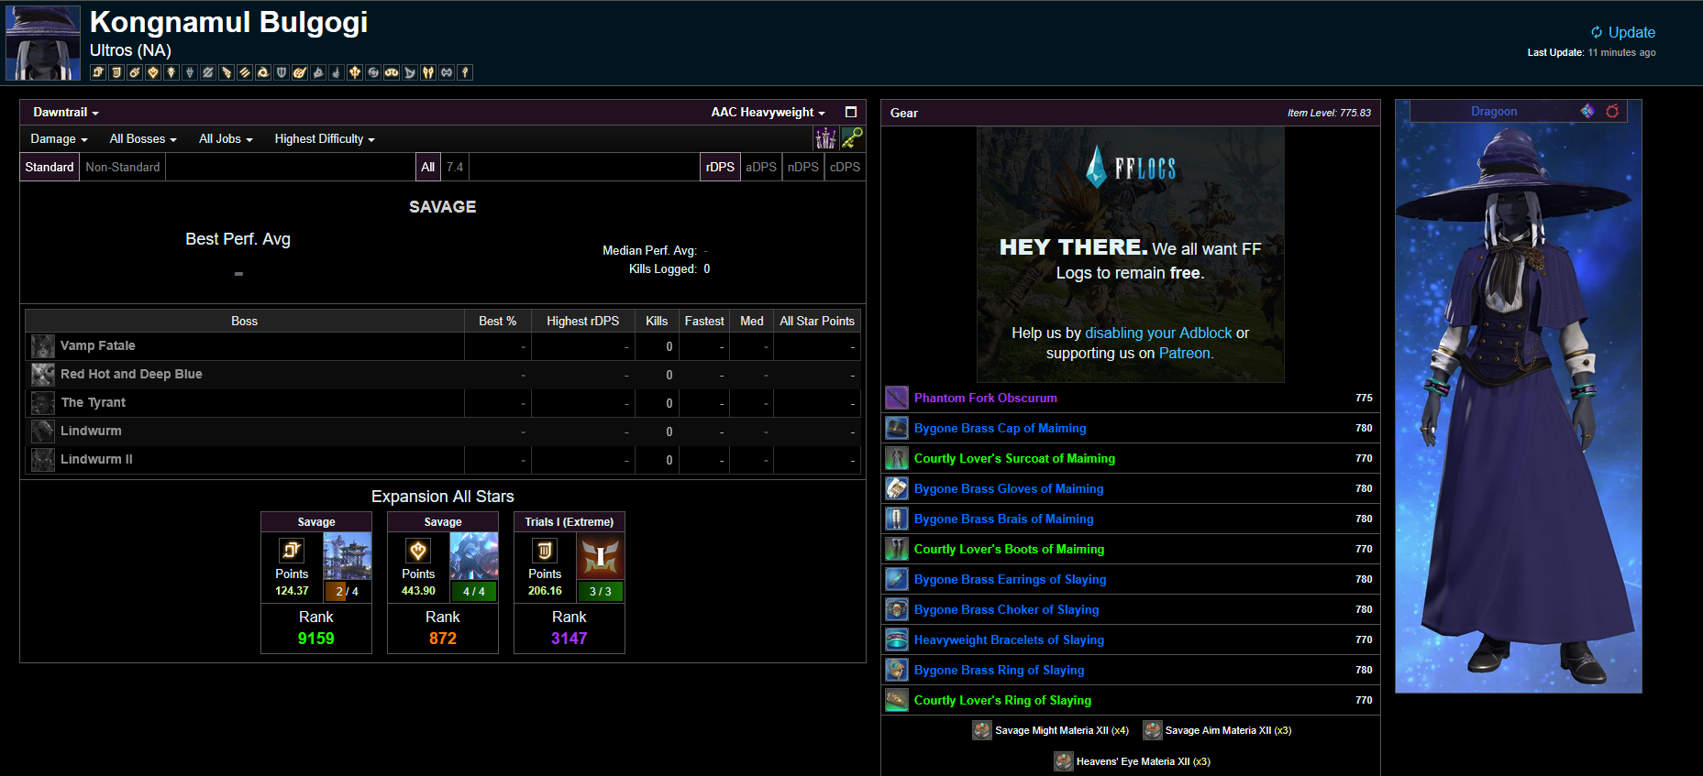The width and height of the screenshot is (1703, 776).
Task: Click the Heavens' Eye Materia XII icon
Action: coord(1064,761)
